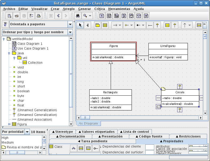Click the diagram horizontal scrollbar thumb
The image size is (210, 161).
pos(85,118)
